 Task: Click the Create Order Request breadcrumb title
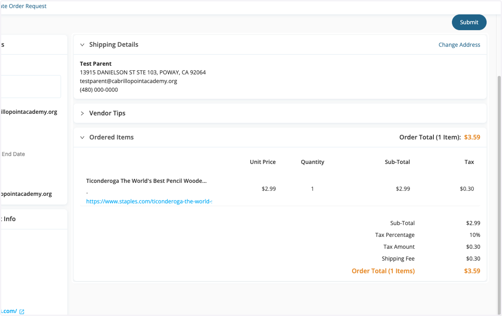coord(23,6)
